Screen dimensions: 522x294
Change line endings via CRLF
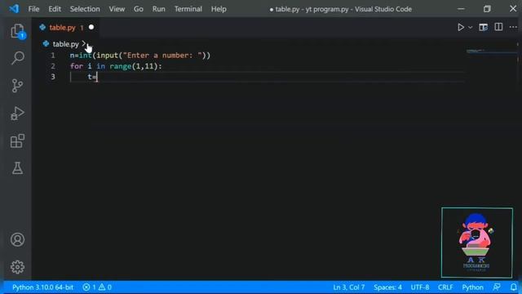point(445,287)
